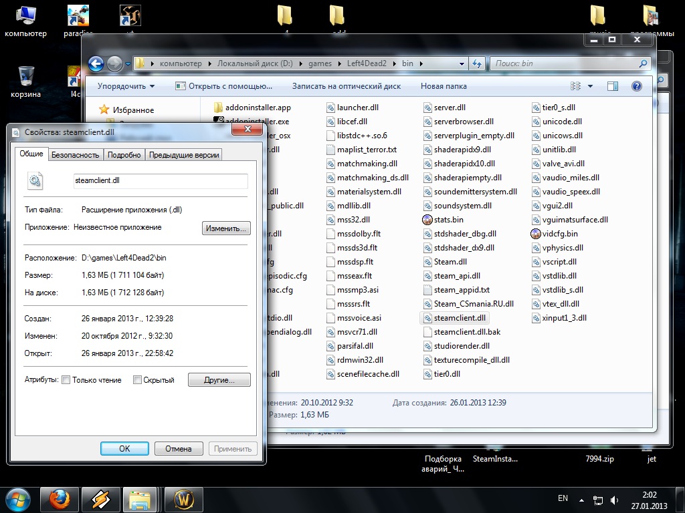Click the 'Поиск: bin' search field
The width and height of the screenshot is (685, 513).
pyautogui.click(x=565, y=64)
